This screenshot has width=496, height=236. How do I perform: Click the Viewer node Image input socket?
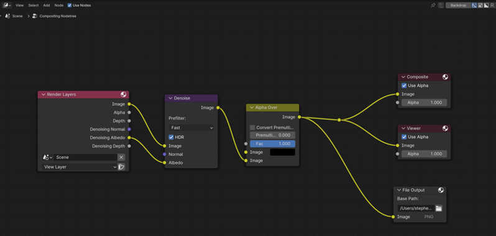point(398,146)
